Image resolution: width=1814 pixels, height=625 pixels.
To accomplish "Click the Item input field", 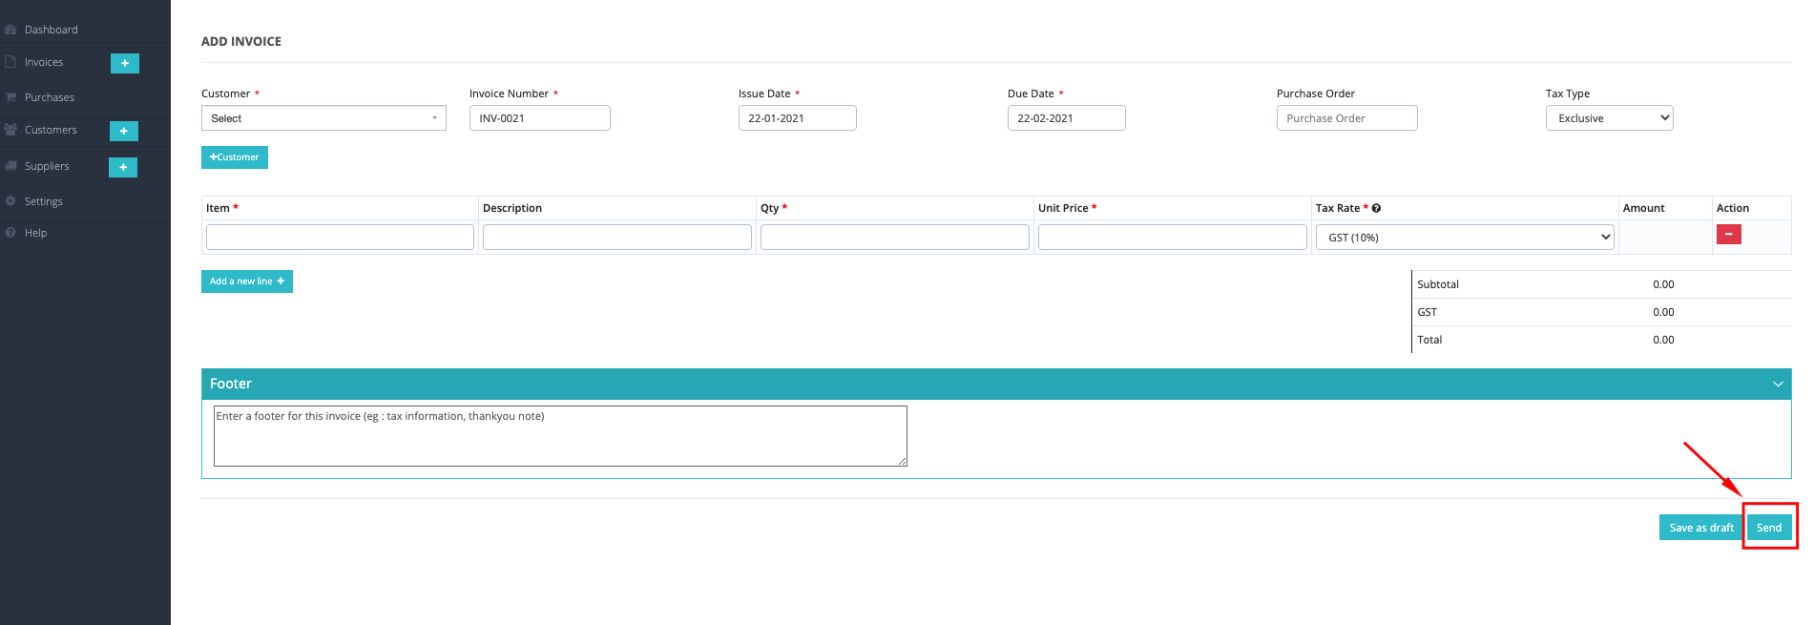I will 340,238.
